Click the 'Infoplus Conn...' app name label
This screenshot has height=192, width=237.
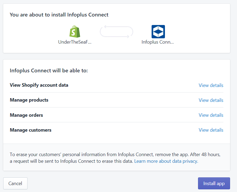coord(158,42)
